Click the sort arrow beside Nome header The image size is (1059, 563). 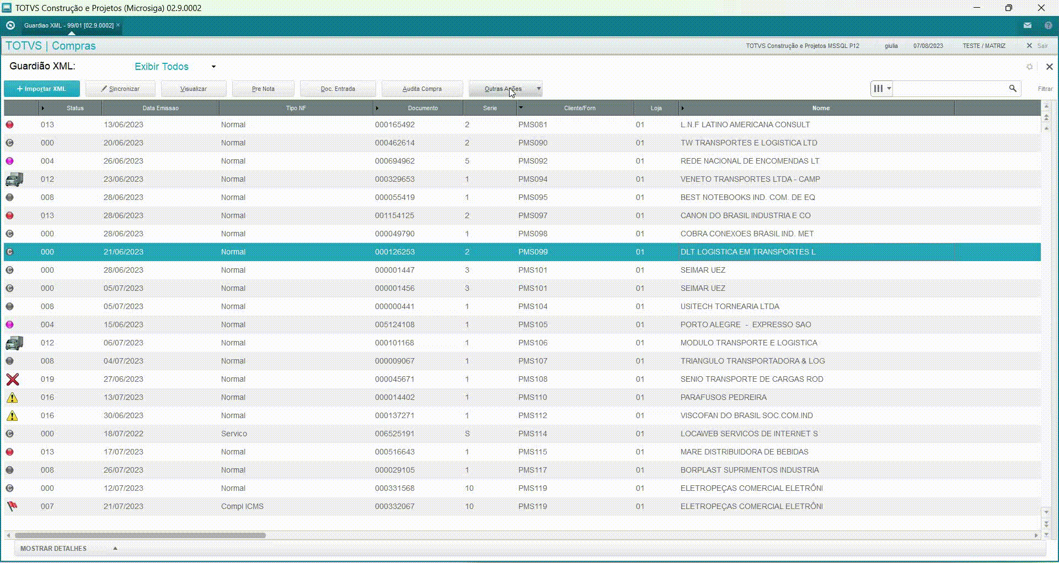[x=683, y=108]
